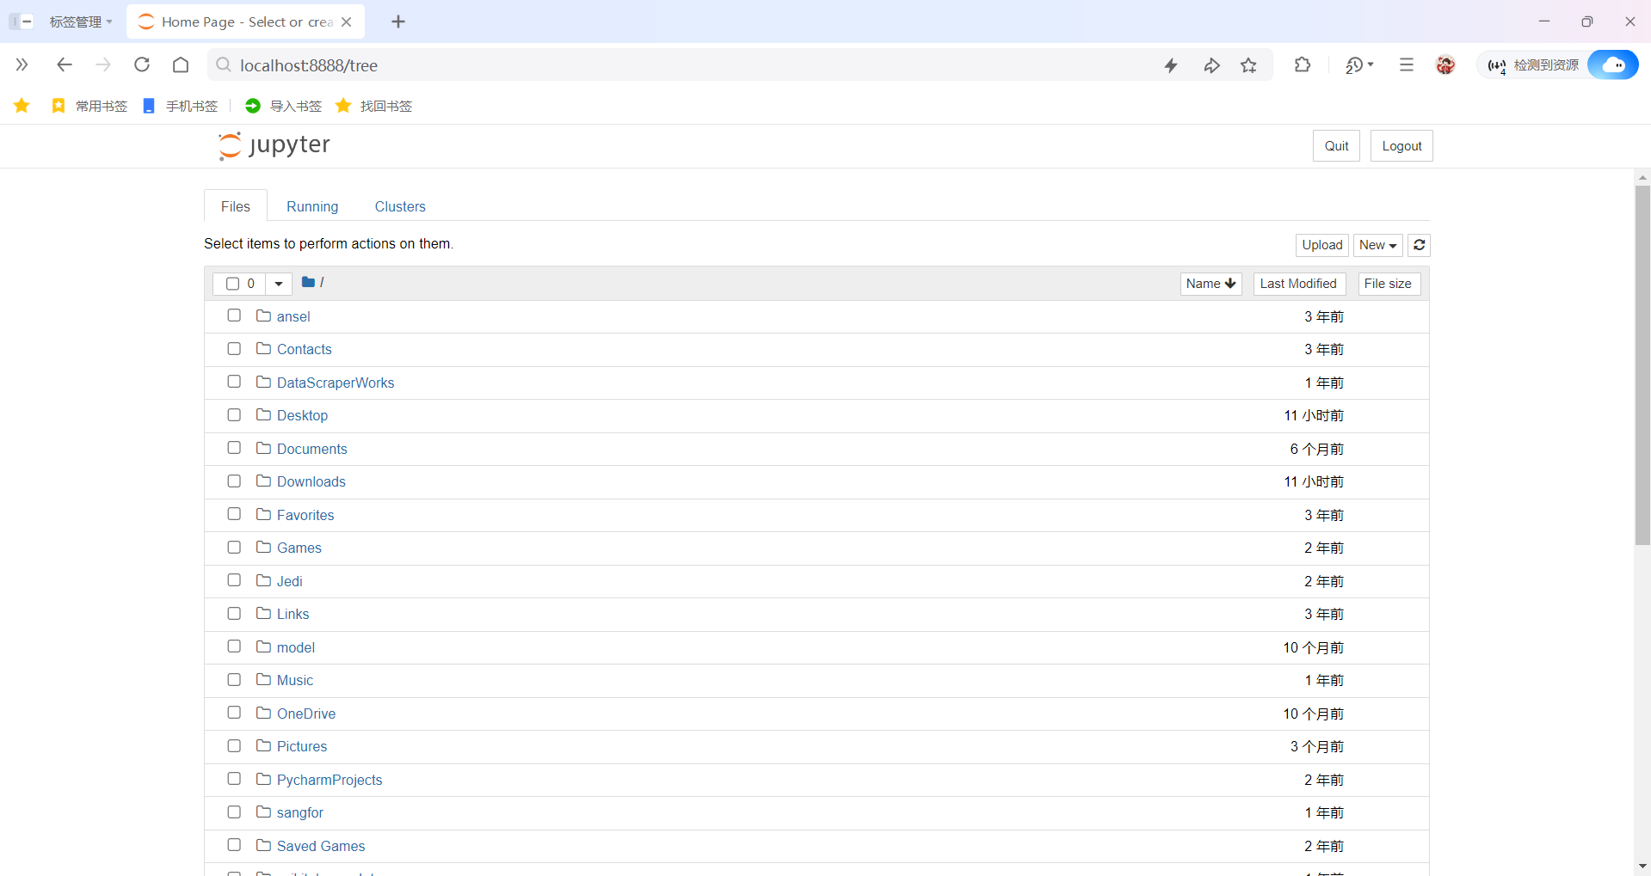This screenshot has height=876, width=1651.
Task: Check the checkbox next to Desktop
Action: (x=233, y=414)
